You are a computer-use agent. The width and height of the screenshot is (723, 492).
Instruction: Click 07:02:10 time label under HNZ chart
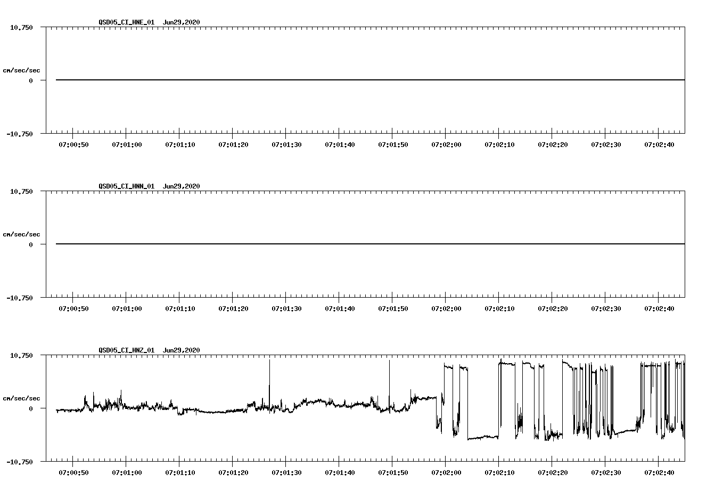coord(499,473)
